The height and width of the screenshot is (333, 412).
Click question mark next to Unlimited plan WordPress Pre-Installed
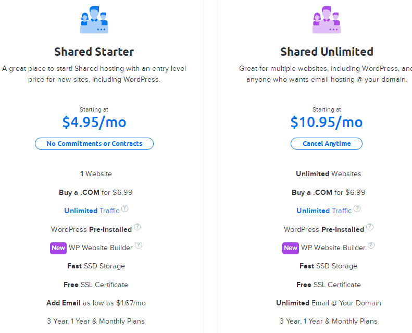(370, 227)
